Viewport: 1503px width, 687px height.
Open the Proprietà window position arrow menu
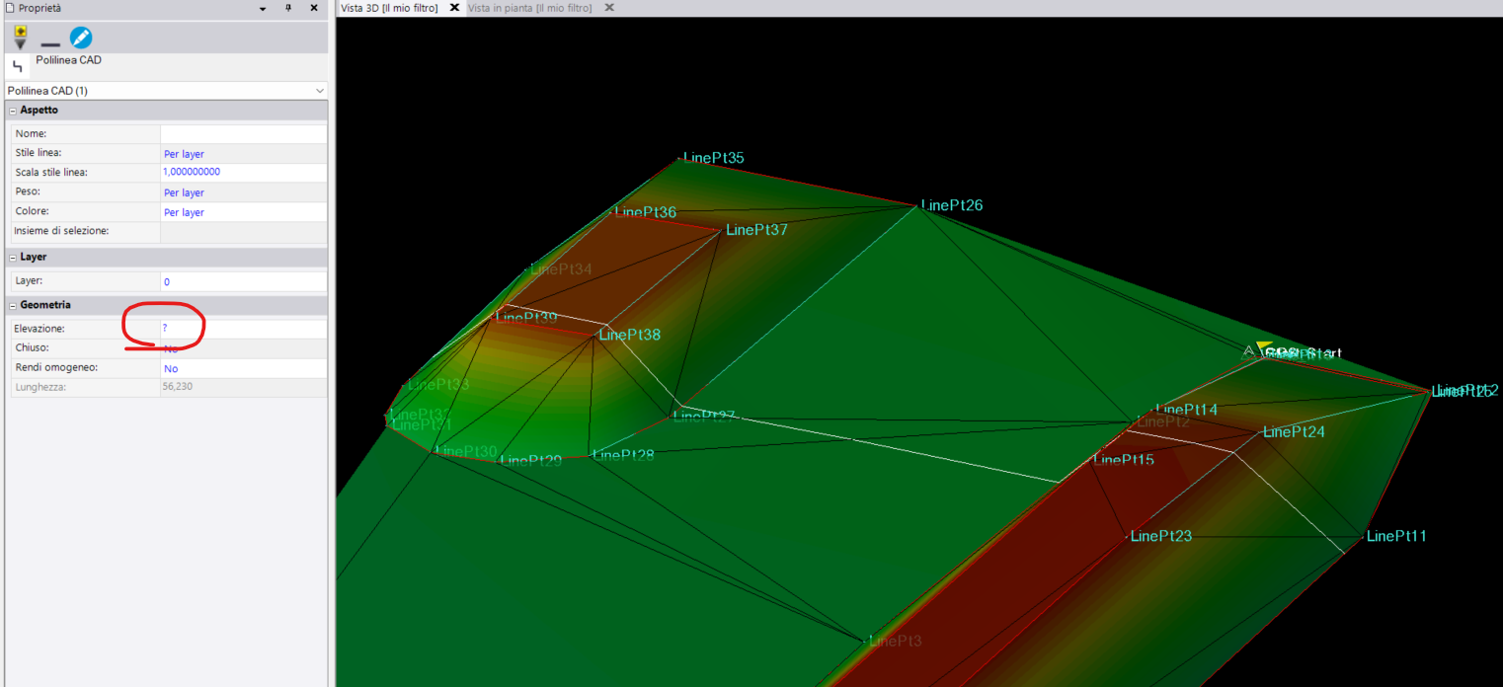[263, 8]
